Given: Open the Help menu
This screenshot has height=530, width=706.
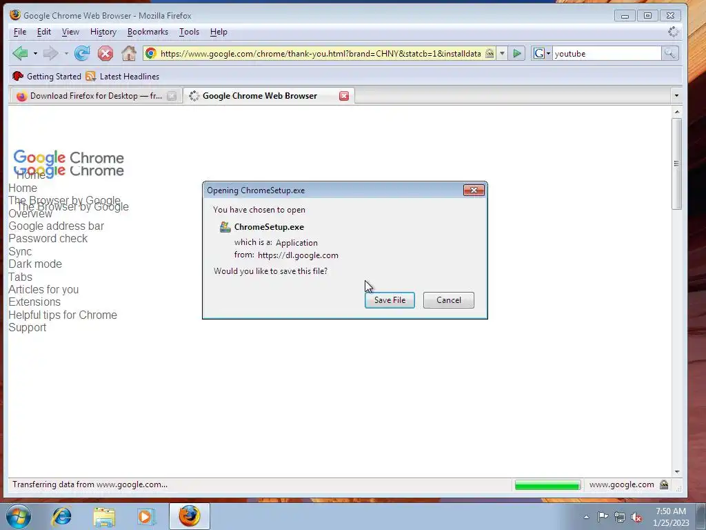Looking at the screenshot, I should click(219, 32).
